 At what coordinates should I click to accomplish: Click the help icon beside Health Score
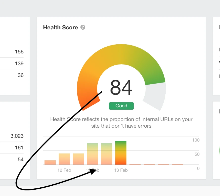[x=83, y=27]
